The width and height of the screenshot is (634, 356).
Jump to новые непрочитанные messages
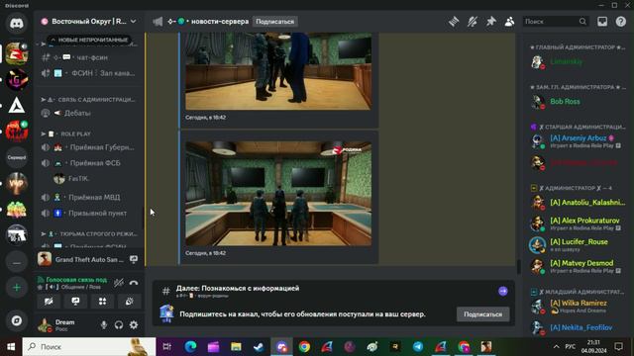(x=89, y=40)
